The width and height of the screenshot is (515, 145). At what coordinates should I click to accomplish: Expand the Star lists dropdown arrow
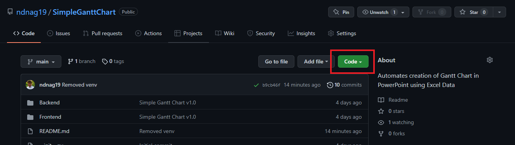(499, 12)
